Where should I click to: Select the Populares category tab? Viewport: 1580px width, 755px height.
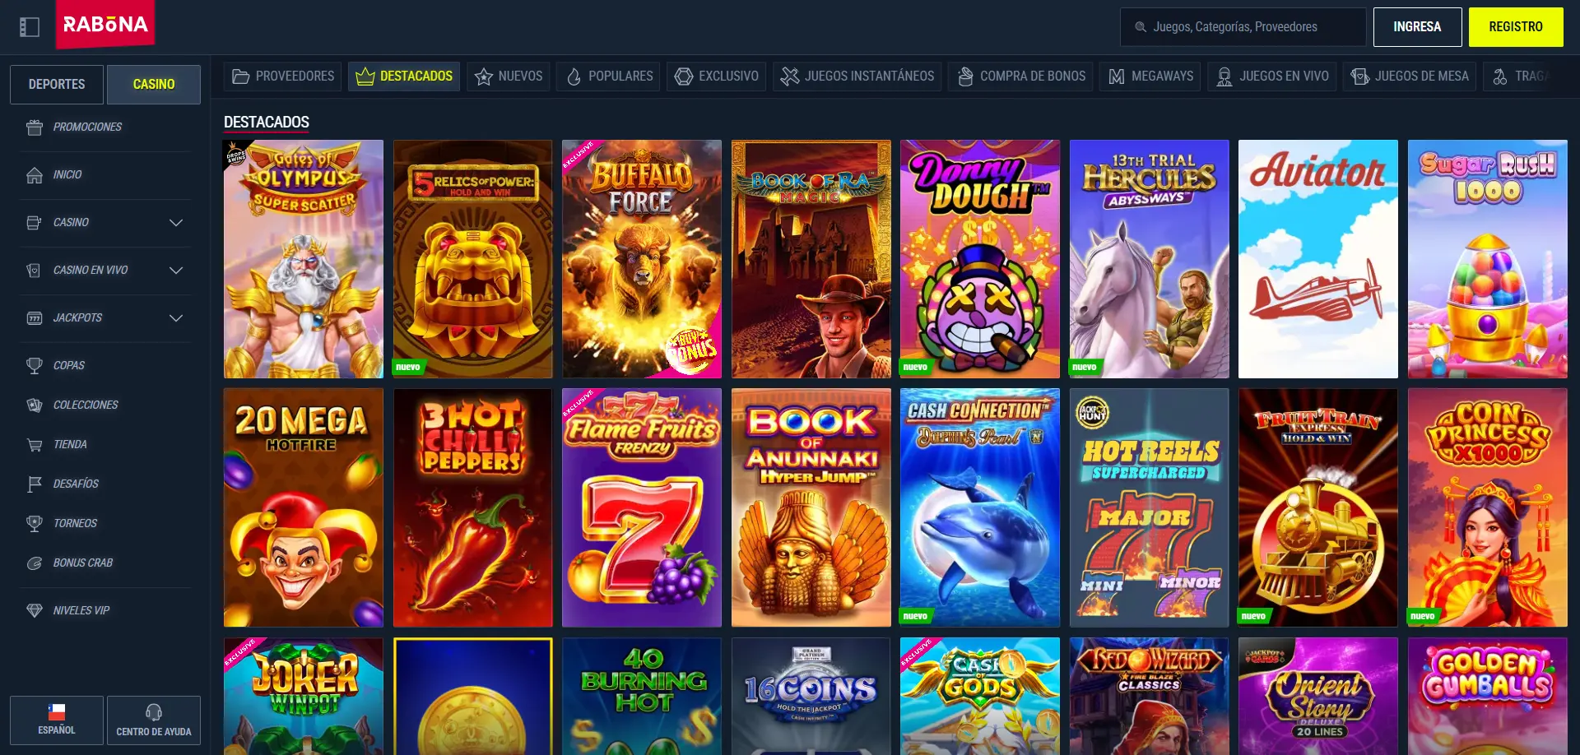pos(608,76)
